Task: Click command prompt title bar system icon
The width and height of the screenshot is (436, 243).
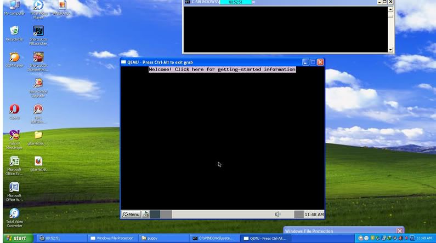Action: click(188, 2)
